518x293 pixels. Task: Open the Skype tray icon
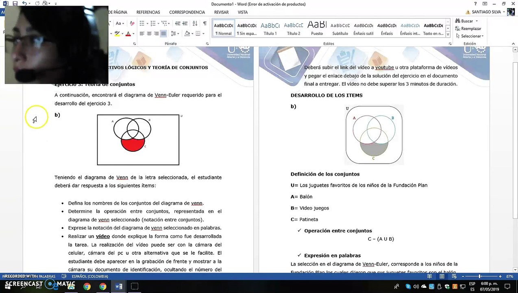pyautogui.click(x=408, y=286)
